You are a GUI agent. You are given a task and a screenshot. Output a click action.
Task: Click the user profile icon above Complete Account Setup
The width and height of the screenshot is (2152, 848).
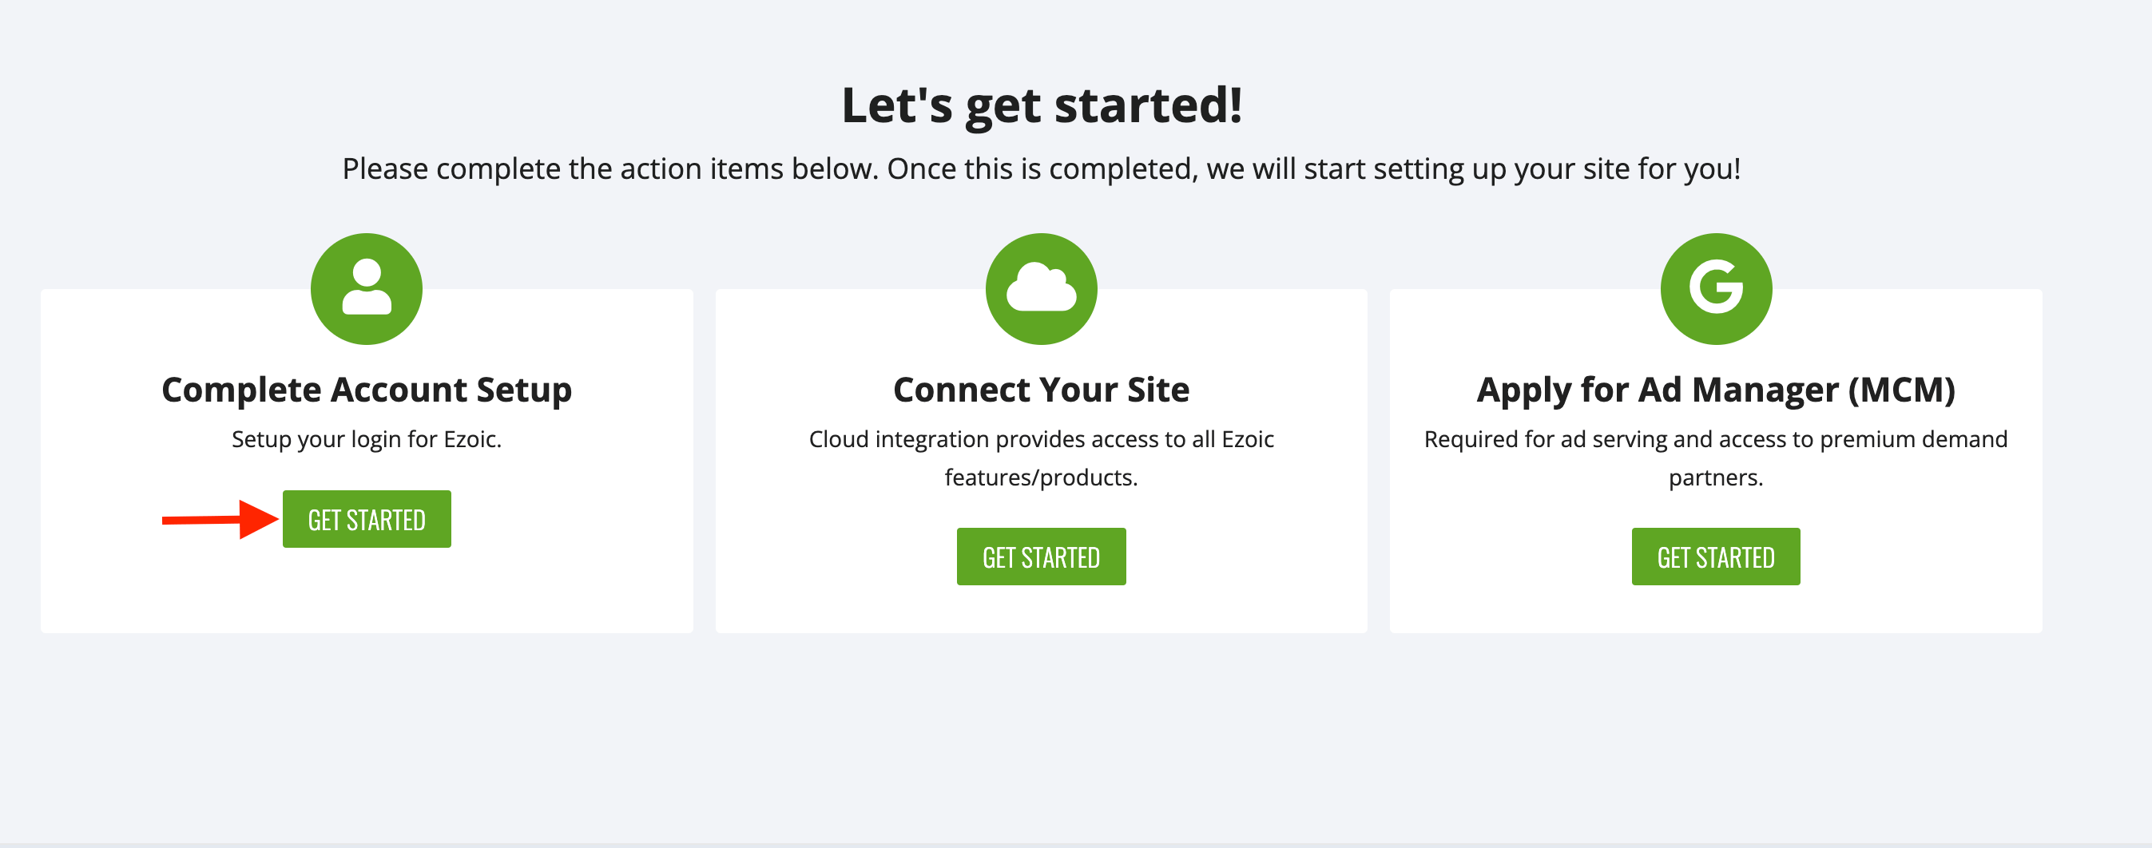pos(367,289)
